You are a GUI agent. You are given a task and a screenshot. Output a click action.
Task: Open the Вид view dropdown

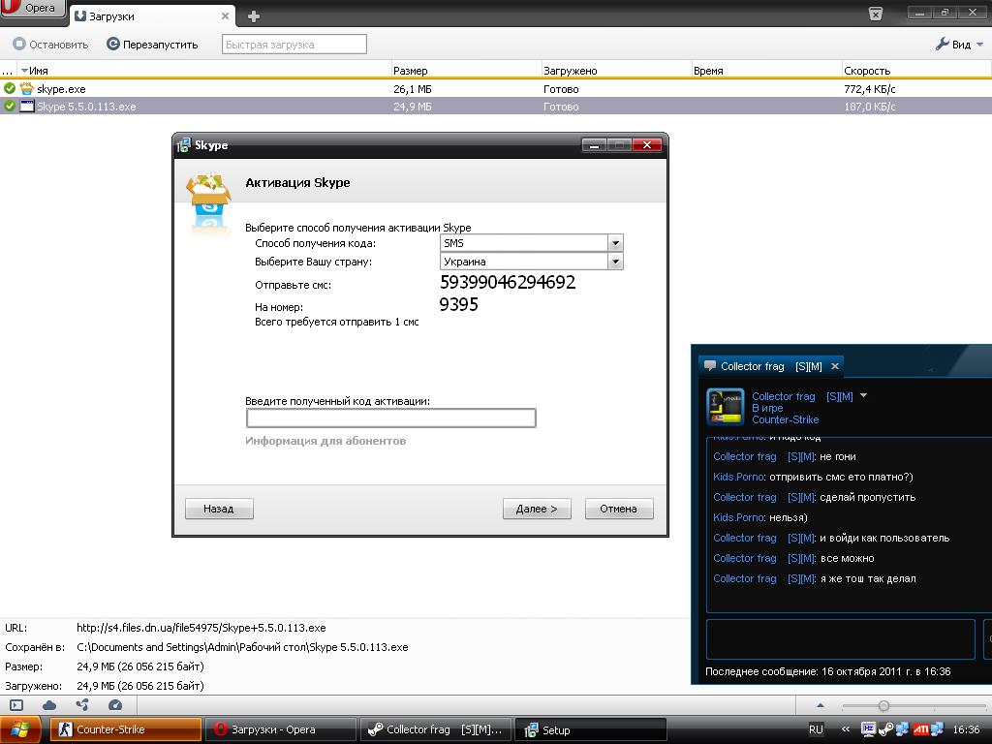pos(959,45)
